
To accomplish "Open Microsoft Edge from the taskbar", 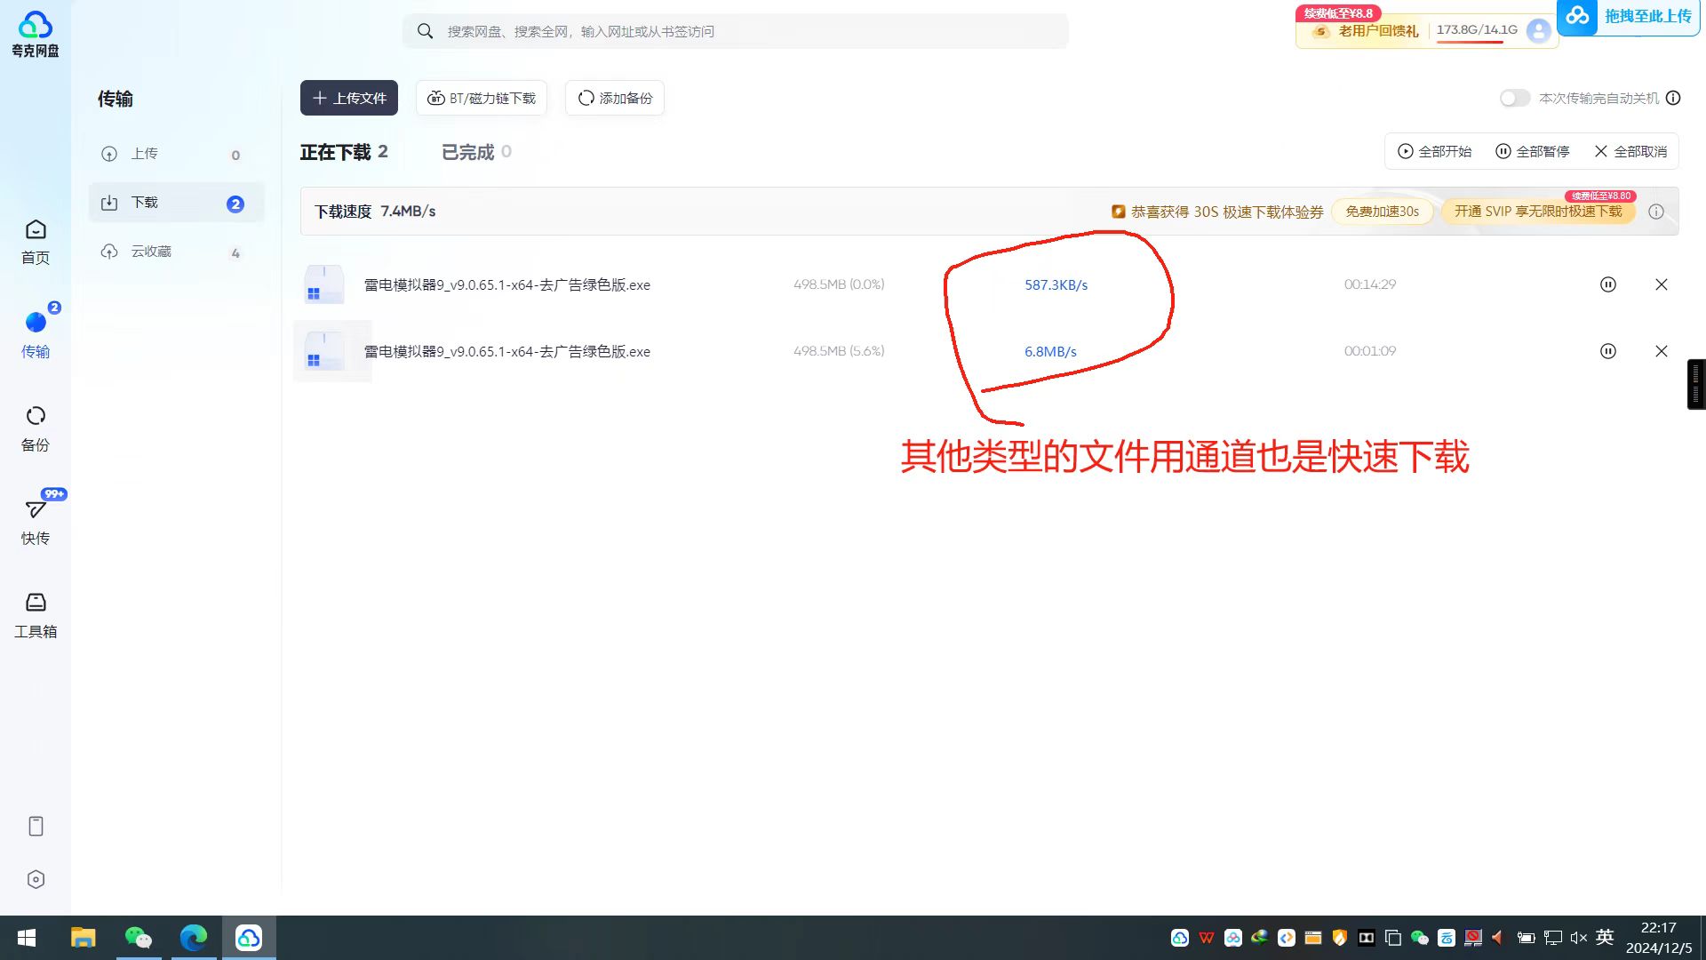I will (193, 938).
